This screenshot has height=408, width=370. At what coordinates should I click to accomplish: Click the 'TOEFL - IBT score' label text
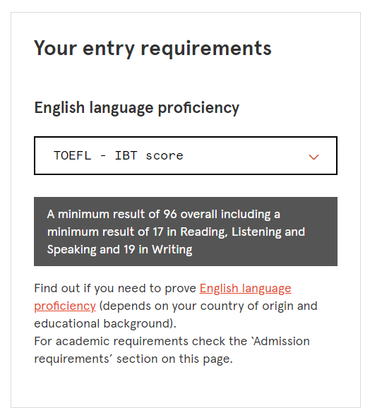pyautogui.click(x=119, y=155)
